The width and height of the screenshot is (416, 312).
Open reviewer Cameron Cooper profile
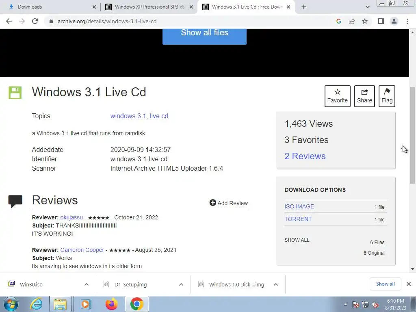82,250
